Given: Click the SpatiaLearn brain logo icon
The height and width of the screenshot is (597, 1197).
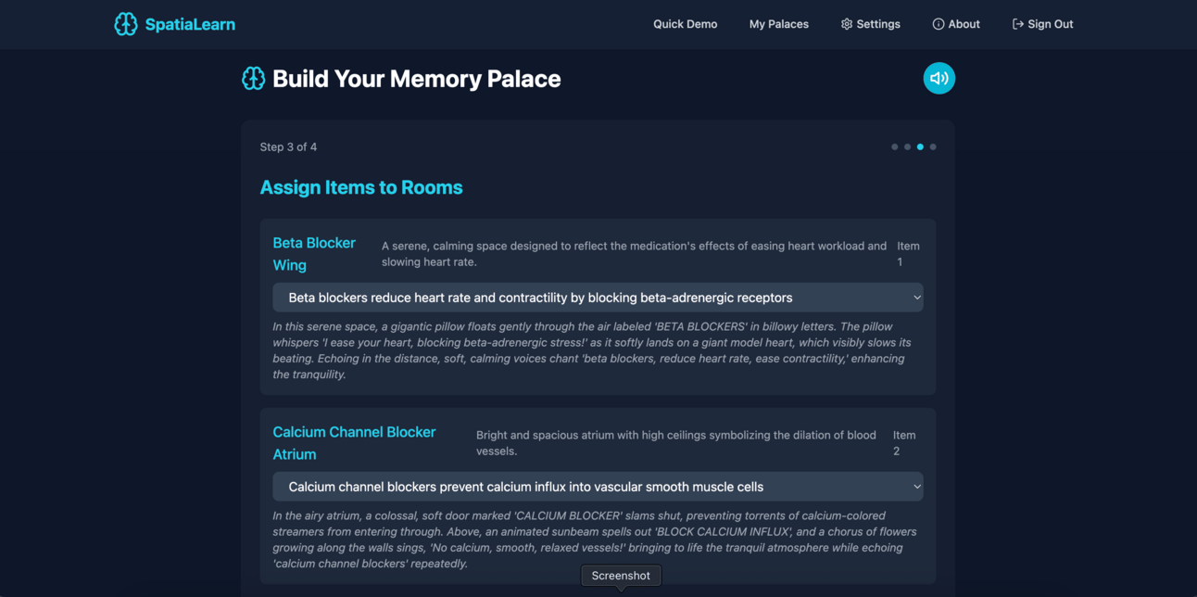Looking at the screenshot, I should (126, 24).
